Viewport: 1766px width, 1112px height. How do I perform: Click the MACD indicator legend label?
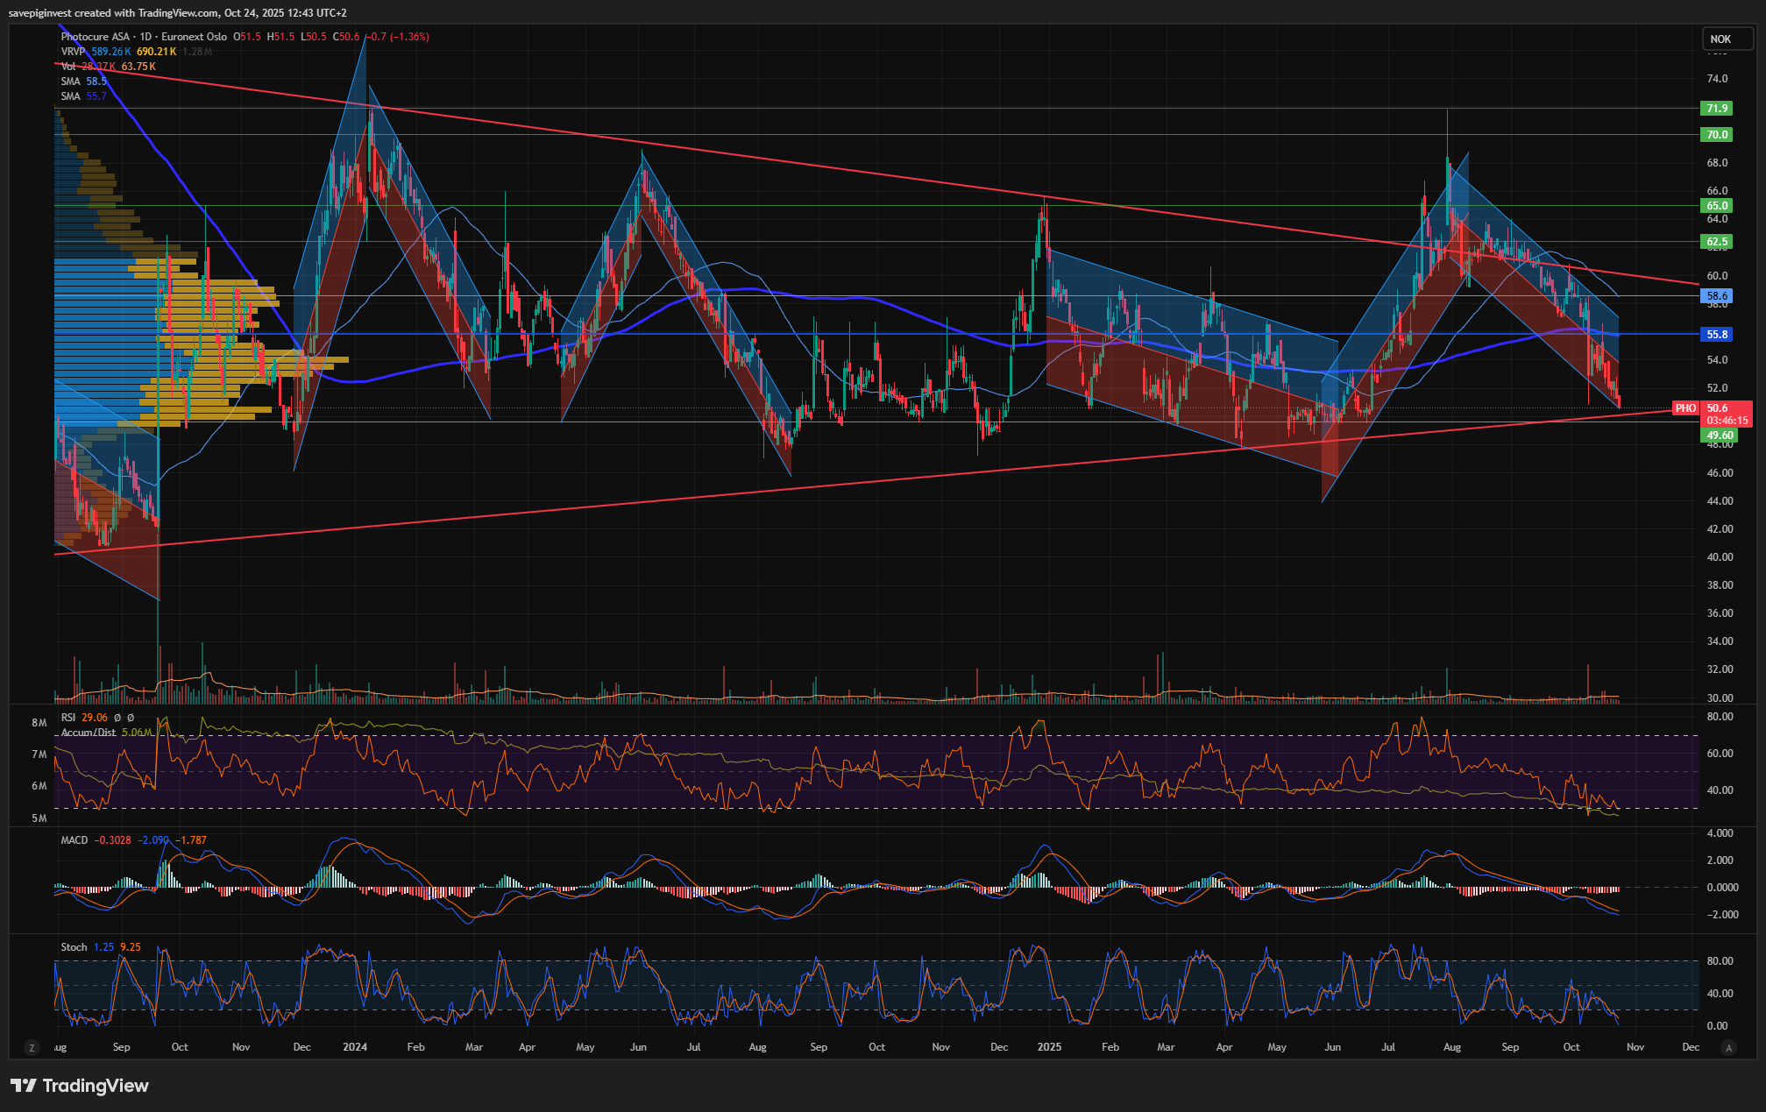[x=74, y=840]
